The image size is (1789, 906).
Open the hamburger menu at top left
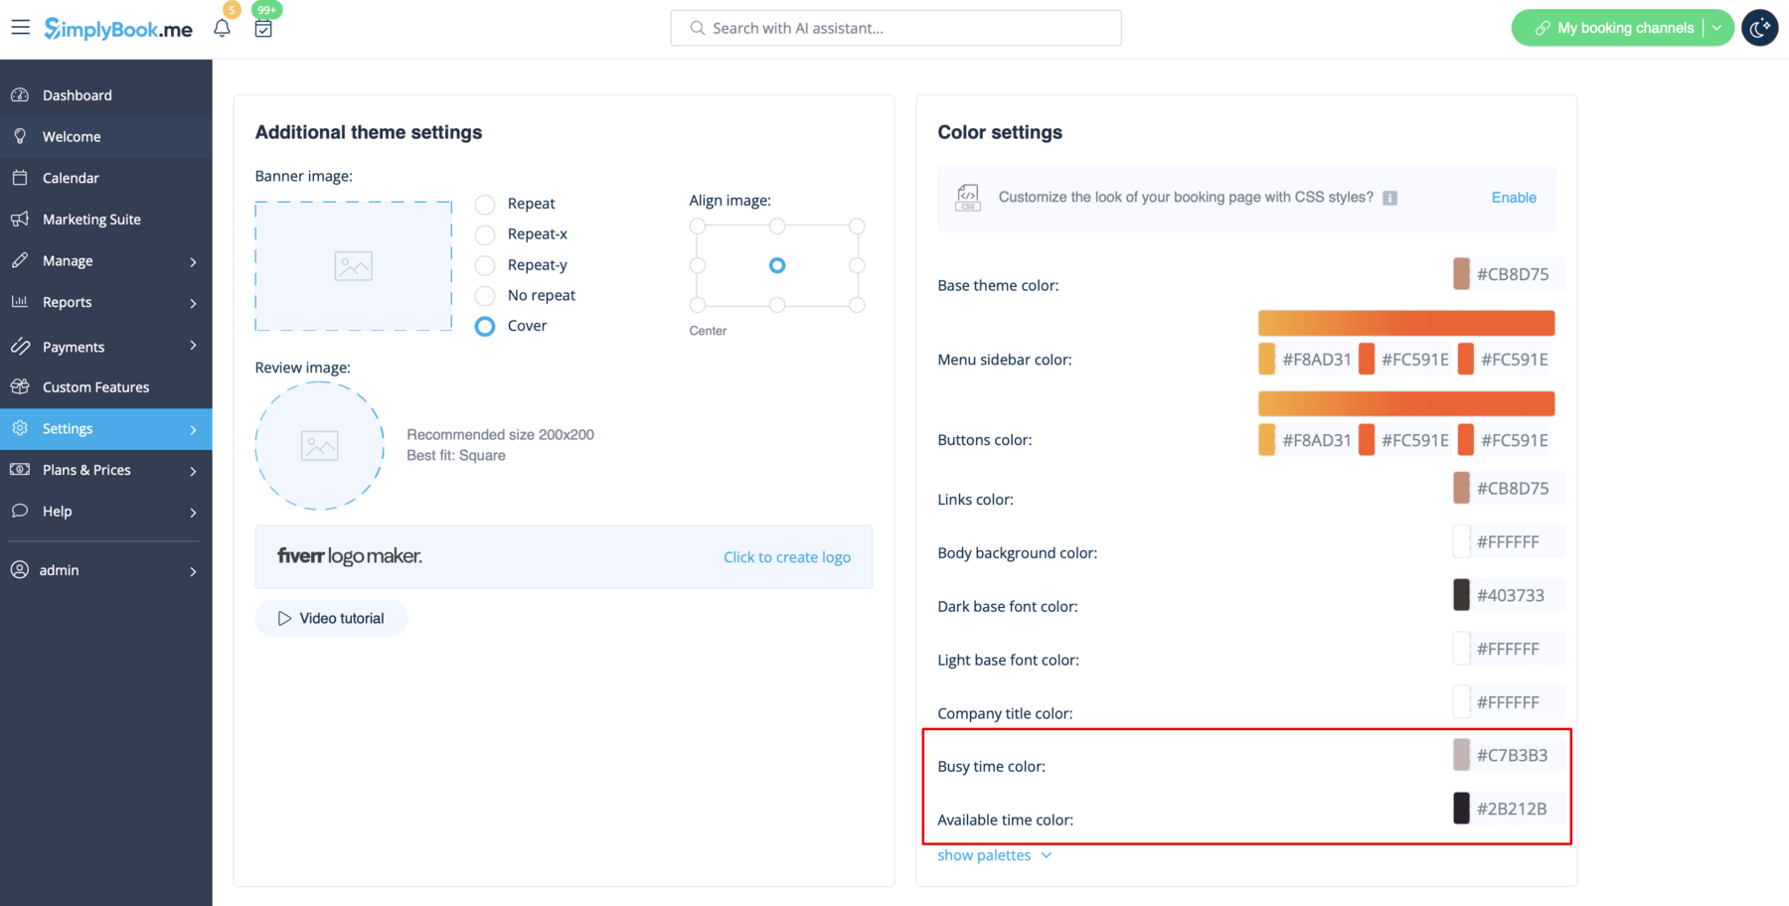tap(20, 27)
